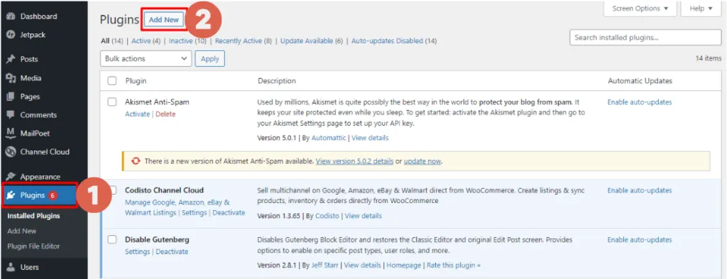Expand the Help panel
The height and width of the screenshot is (279, 727).
pos(701,9)
